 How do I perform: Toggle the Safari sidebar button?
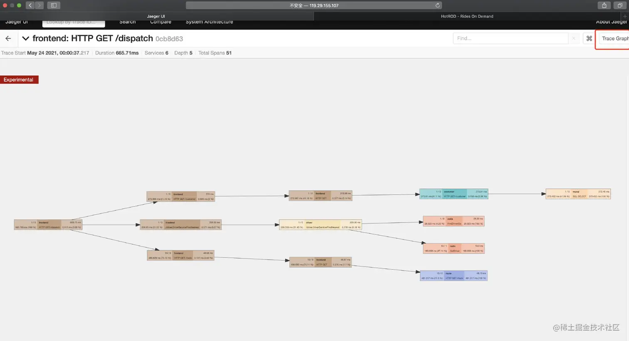pyautogui.click(x=54, y=5)
